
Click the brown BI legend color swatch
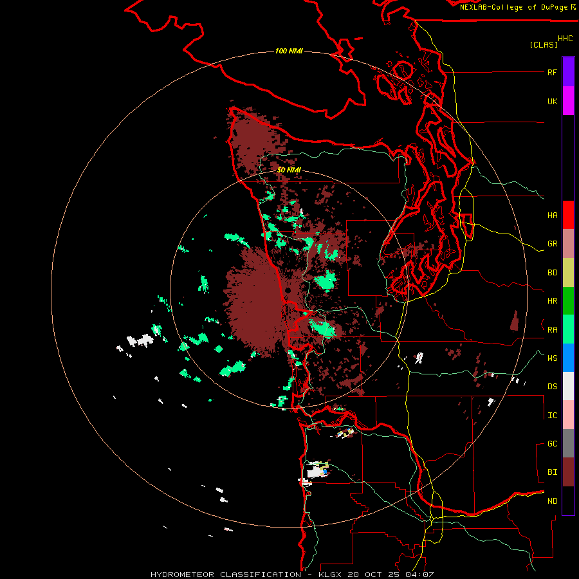(x=568, y=472)
